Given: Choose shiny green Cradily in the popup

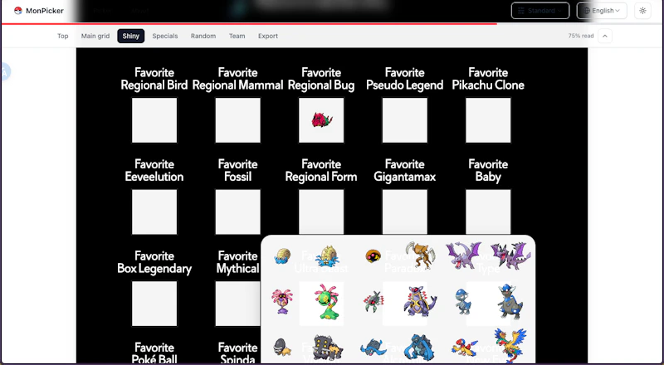Looking at the screenshot, I should coord(327,301).
